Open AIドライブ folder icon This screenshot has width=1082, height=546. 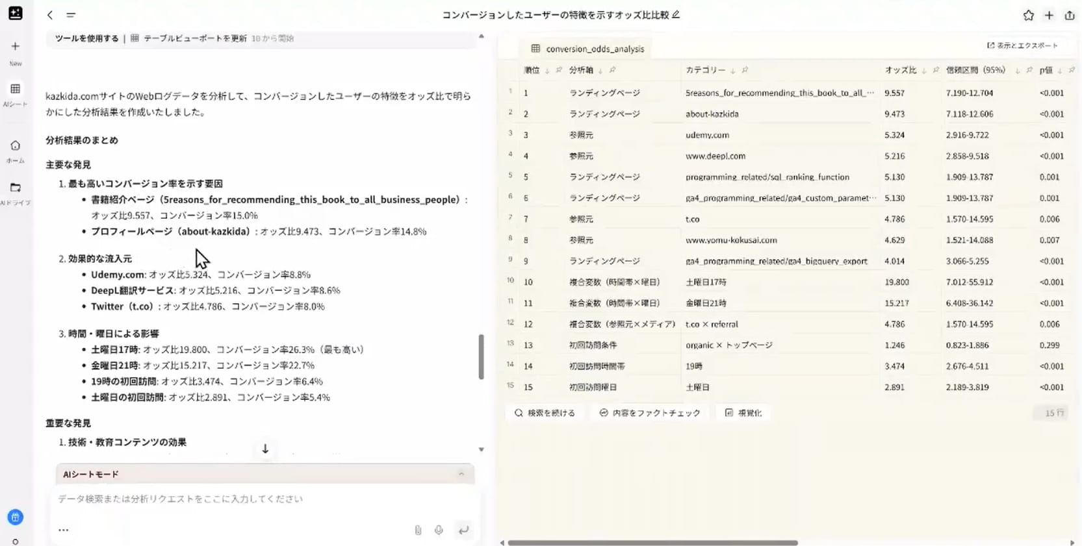click(x=15, y=188)
